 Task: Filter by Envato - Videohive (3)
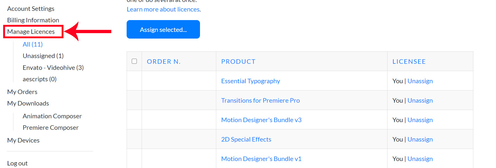53,68
